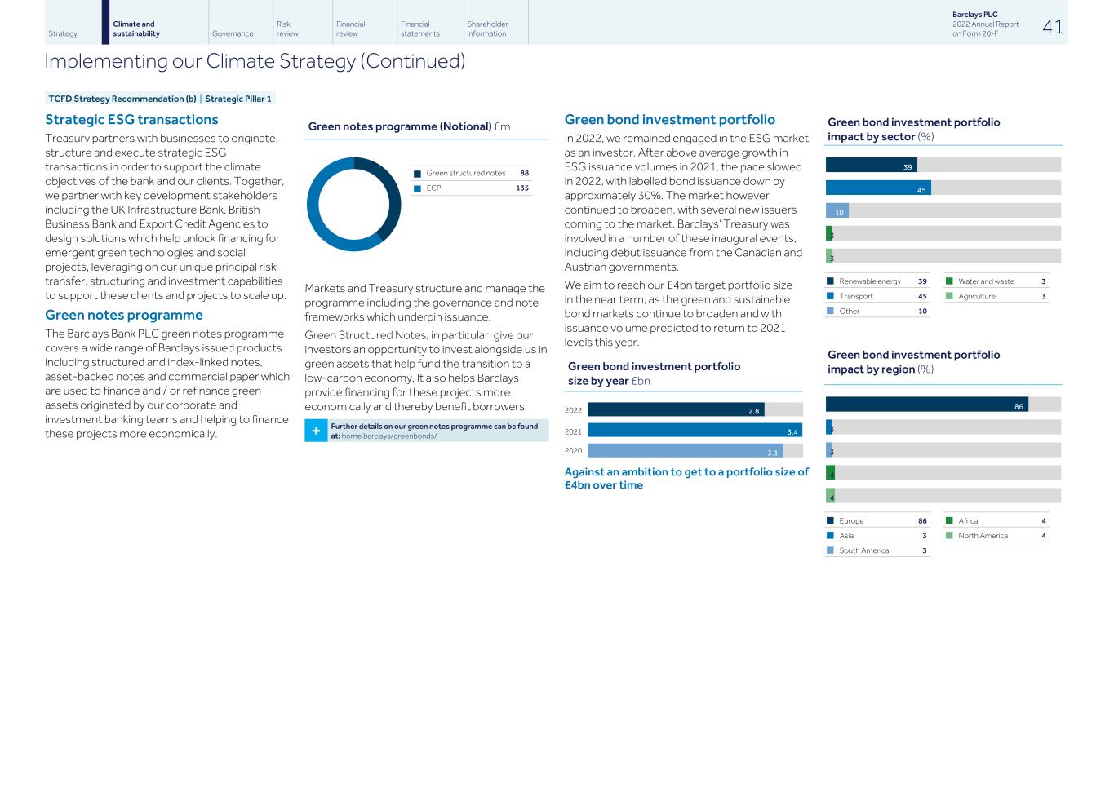Click the Europe legend color square
This screenshot has height=787, width=1114.
(x=830, y=521)
